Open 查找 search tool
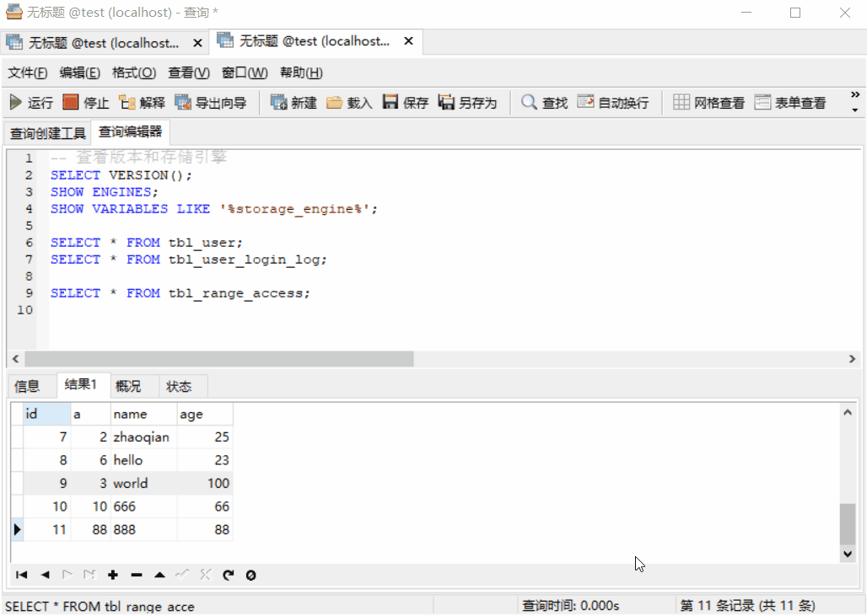867x616 pixels. pyautogui.click(x=545, y=103)
